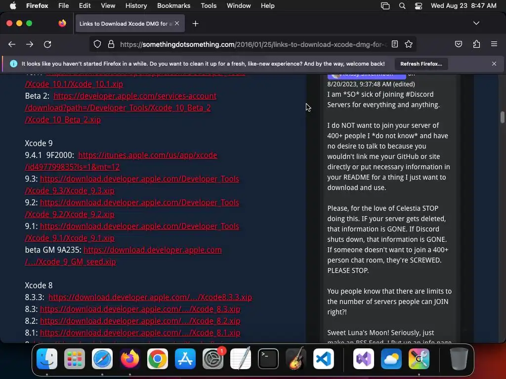
Task: Open Visual Studio from the Dock
Action: 364,358
